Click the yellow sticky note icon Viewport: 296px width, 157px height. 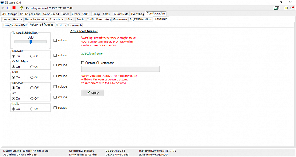(286, 8)
